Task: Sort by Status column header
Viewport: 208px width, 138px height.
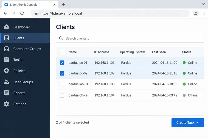Action: pyautogui.click(x=187, y=52)
